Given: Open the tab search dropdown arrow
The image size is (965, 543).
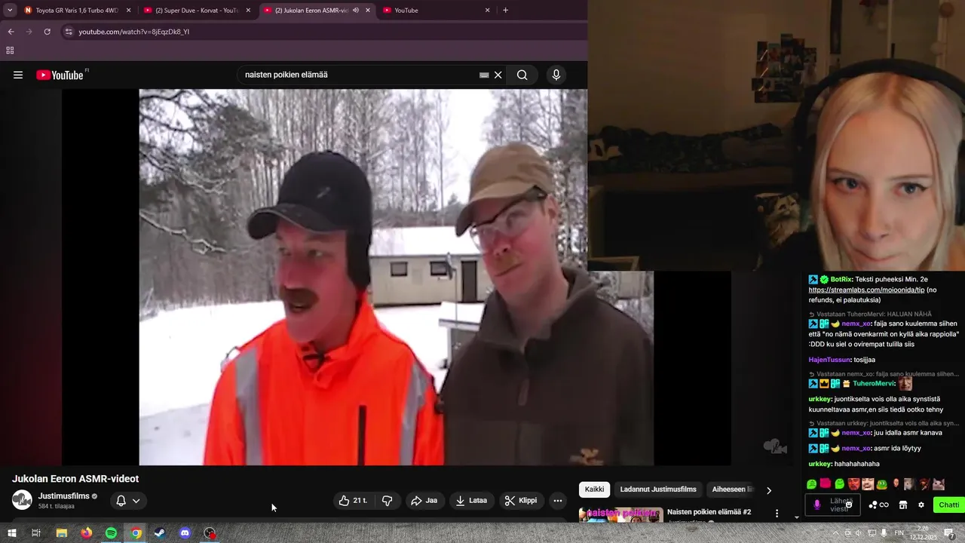Looking at the screenshot, I should (x=10, y=11).
